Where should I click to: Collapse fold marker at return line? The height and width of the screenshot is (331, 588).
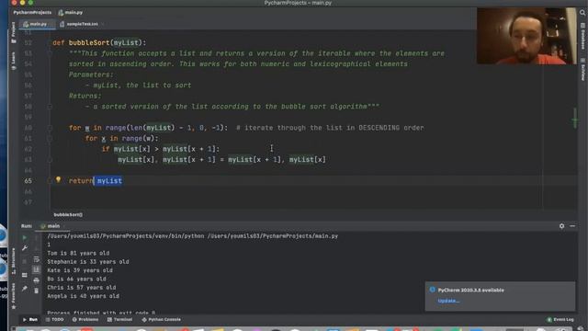50,181
